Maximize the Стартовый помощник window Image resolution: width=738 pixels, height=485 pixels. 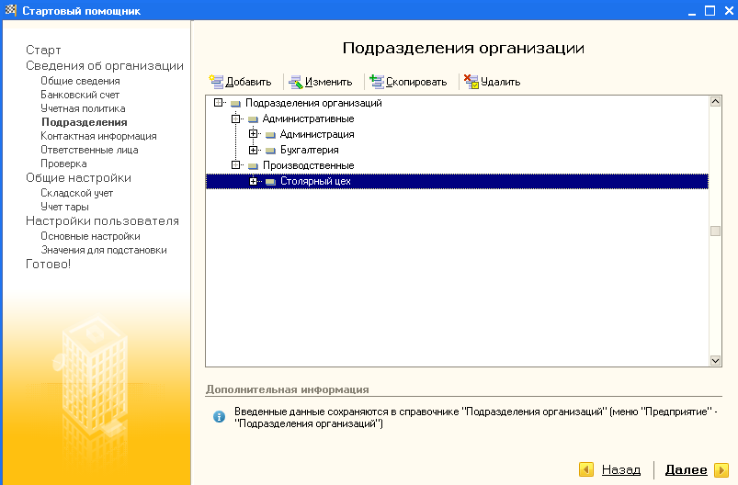(x=710, y=10)
